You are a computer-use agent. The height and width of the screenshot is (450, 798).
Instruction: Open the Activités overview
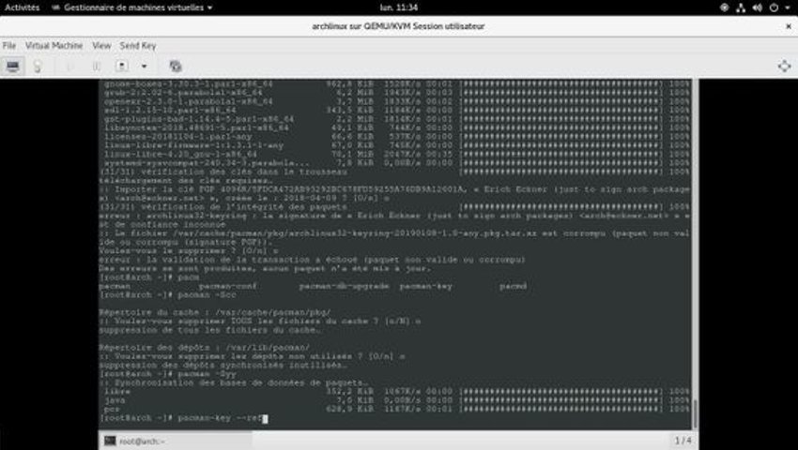point(22,7)
